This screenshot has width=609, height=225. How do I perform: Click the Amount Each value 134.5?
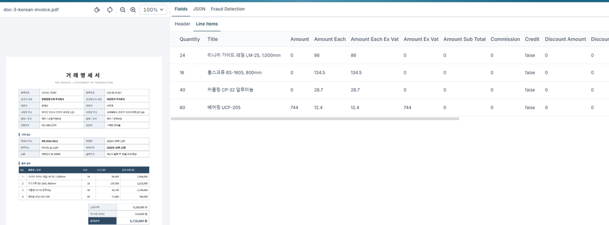(x=319, y=73)
